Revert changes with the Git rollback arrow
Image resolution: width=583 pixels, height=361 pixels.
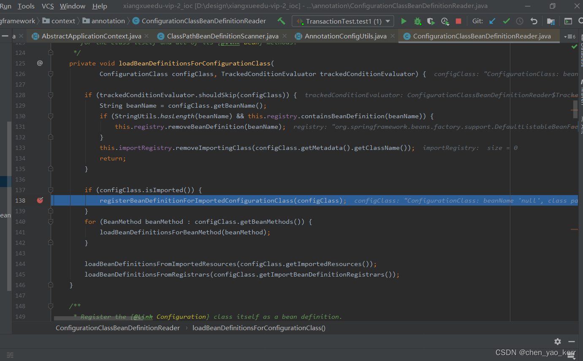click(534, 21)
